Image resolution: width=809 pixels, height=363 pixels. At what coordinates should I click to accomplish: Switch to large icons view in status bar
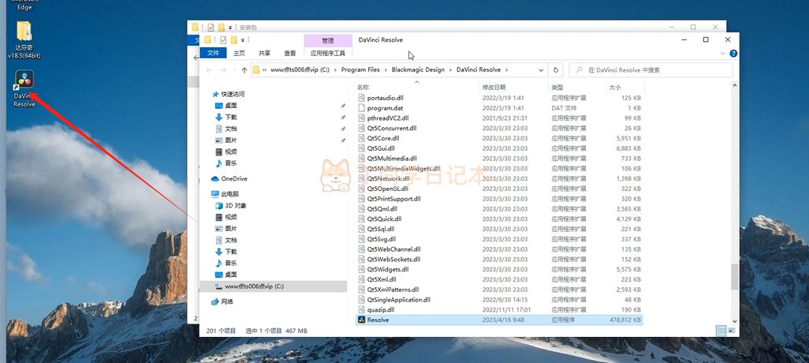click(x=731, y=330)
